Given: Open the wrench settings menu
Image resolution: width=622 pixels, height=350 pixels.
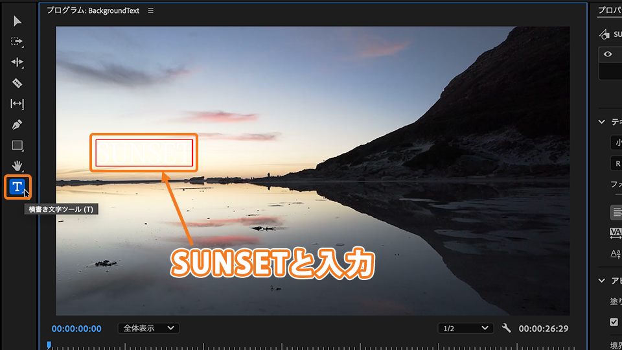Looking at the screenshot, I should click(x=506, y=328).
